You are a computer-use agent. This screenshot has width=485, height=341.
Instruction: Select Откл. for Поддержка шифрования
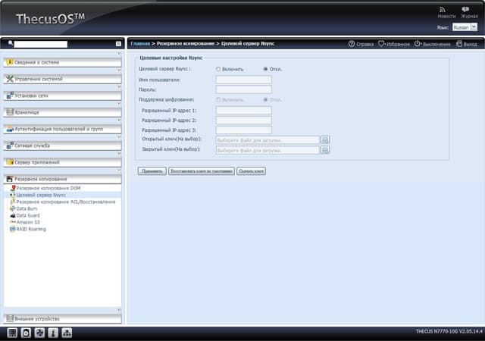point(265,99)
